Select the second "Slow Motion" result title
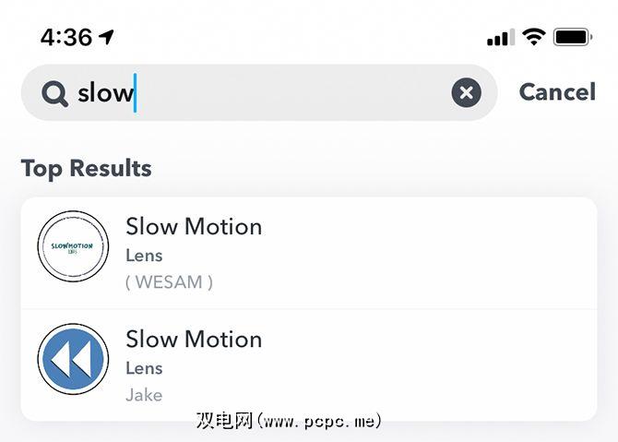The image size is (618, 442). coord(194,339)
